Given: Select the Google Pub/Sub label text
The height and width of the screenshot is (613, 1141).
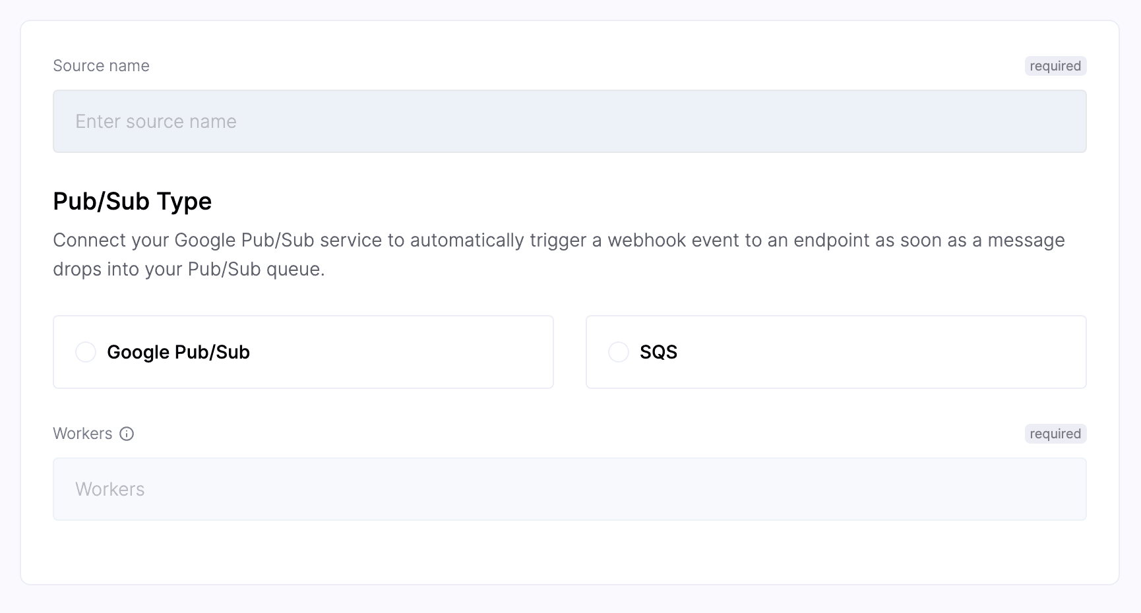Looking at the screenshot, I should tap(179, 352).
